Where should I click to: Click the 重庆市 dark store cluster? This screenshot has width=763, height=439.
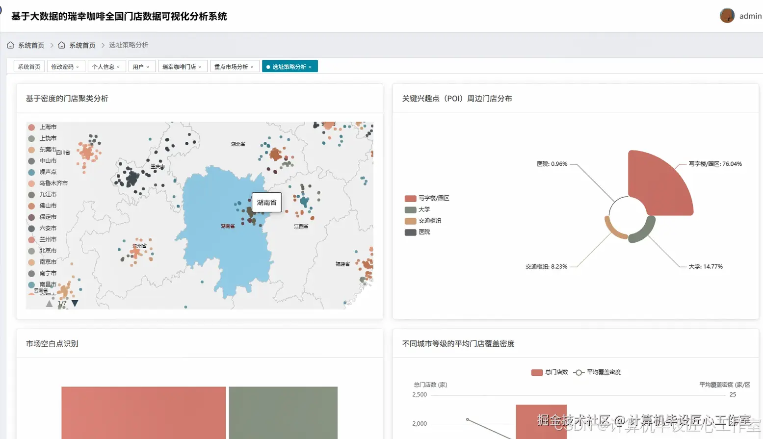pyautogui.click(x=132, y=178)
